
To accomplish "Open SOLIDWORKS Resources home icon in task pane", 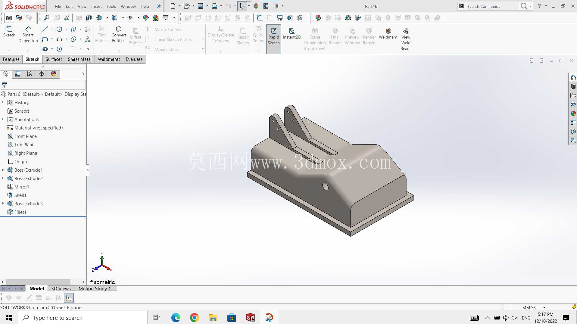I will tap(573, 77).
